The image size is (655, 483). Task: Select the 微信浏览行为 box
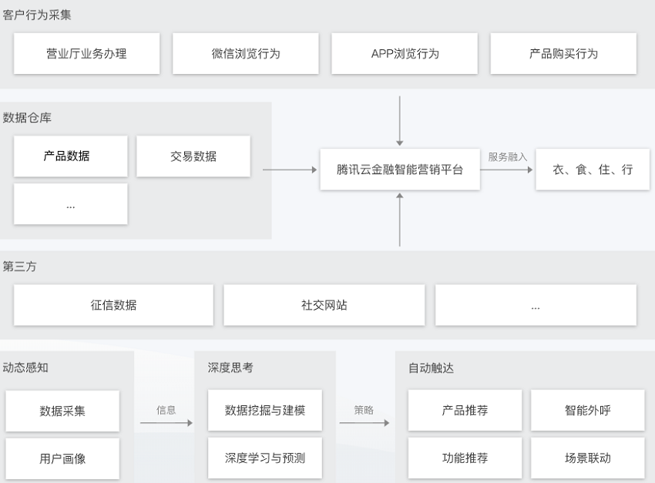coord(246,54)
